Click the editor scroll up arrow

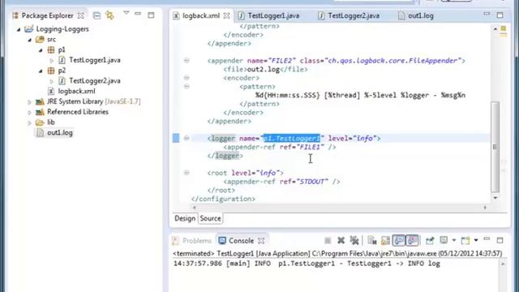pyautogui.click(x=495, y=29)
